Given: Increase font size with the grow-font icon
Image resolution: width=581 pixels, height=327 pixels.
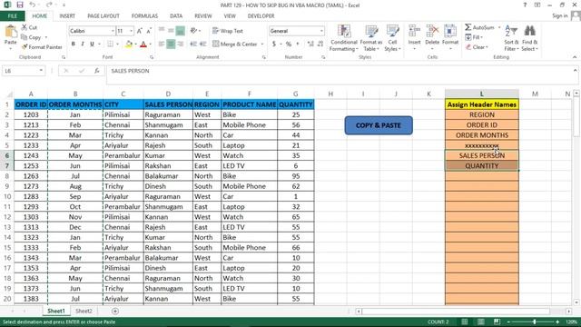Looking at the screenshot, I should tap(140, 31).
